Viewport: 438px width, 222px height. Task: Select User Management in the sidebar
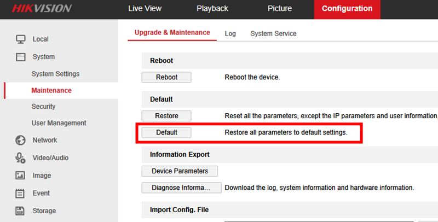[59, 123]
